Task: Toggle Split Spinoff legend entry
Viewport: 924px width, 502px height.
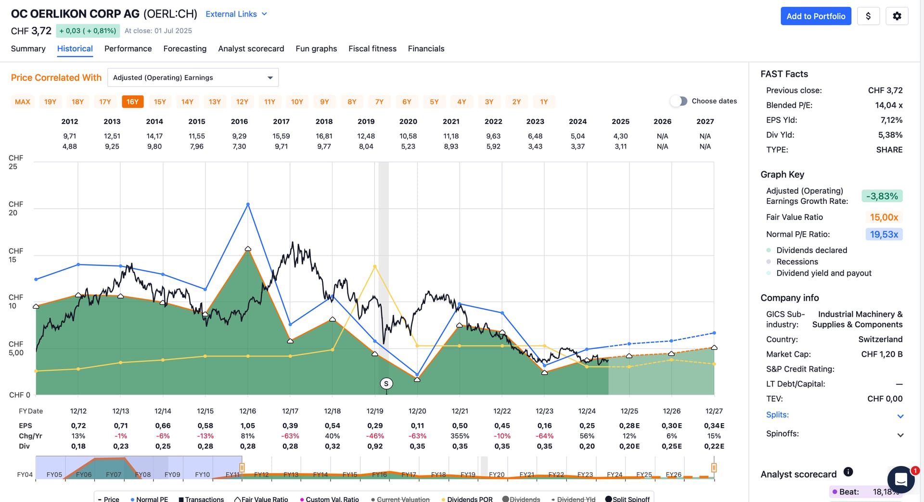Action: click(x=628, y=499)
